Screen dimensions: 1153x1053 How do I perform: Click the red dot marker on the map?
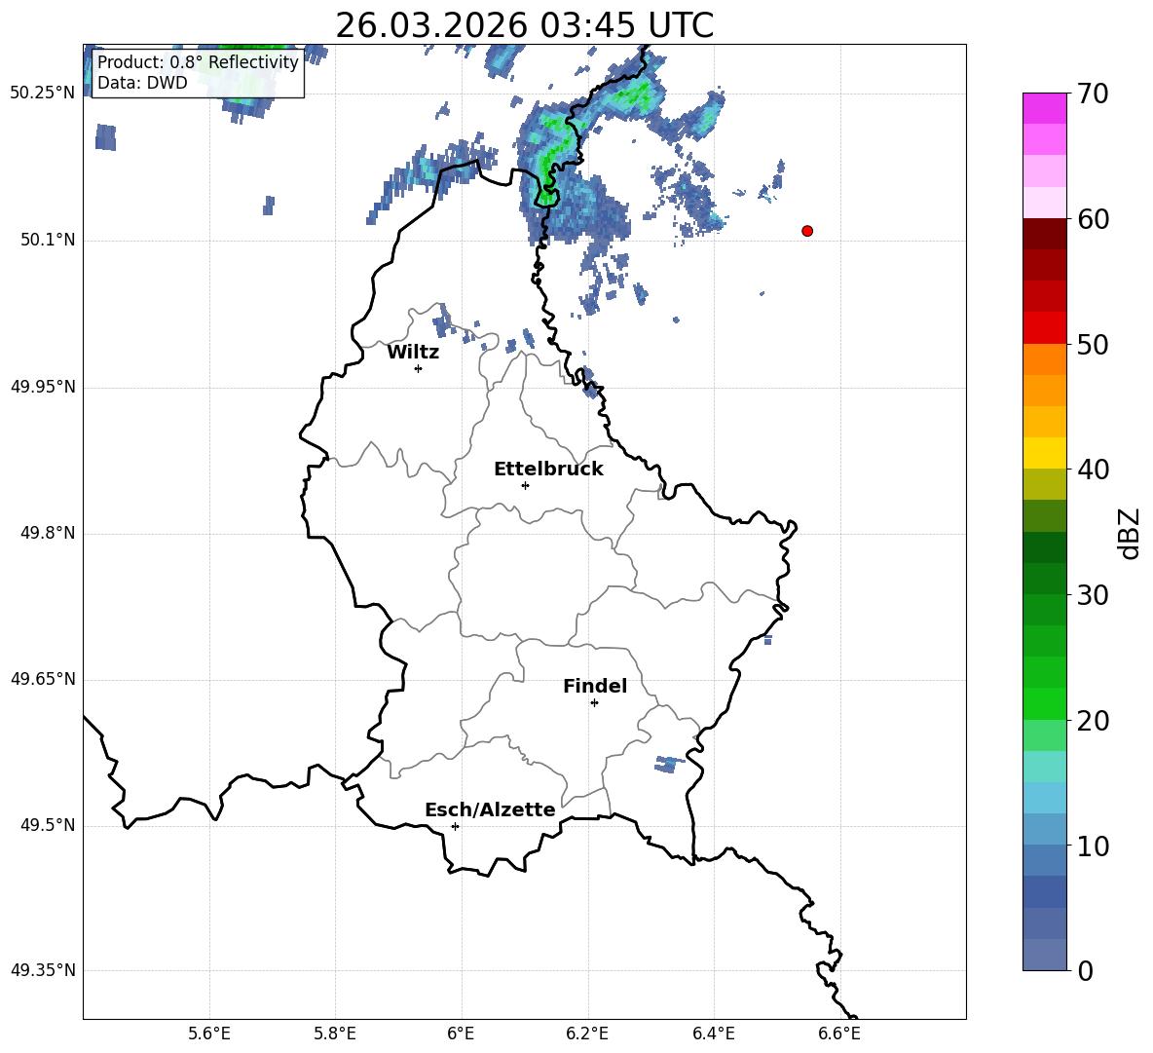[x=807, y=231]
